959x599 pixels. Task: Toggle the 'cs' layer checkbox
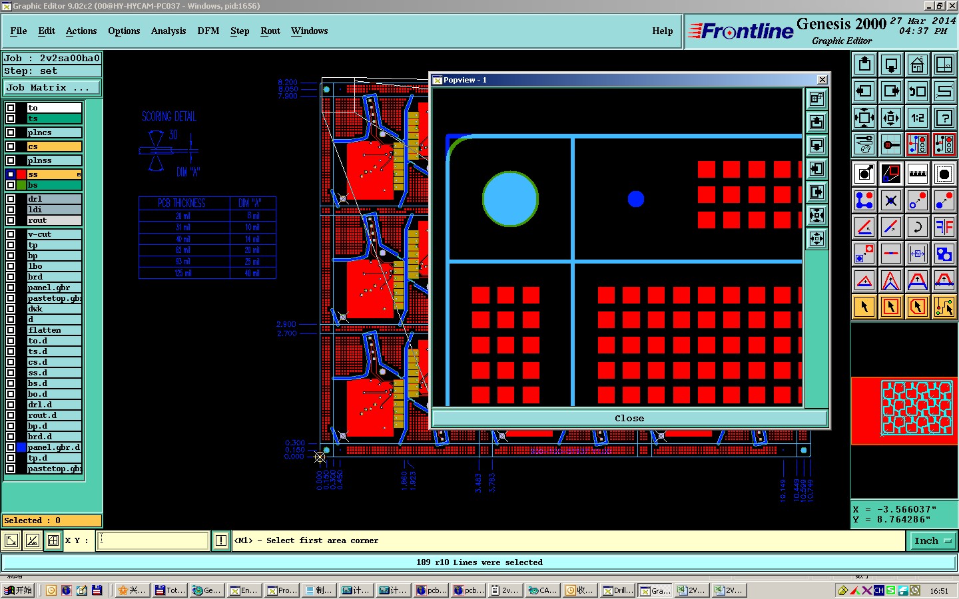coord(11,146)
